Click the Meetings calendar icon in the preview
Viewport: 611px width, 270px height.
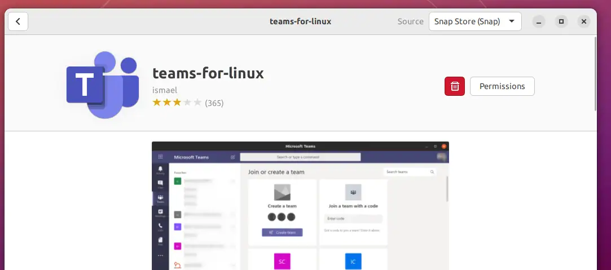pos(160,212)
